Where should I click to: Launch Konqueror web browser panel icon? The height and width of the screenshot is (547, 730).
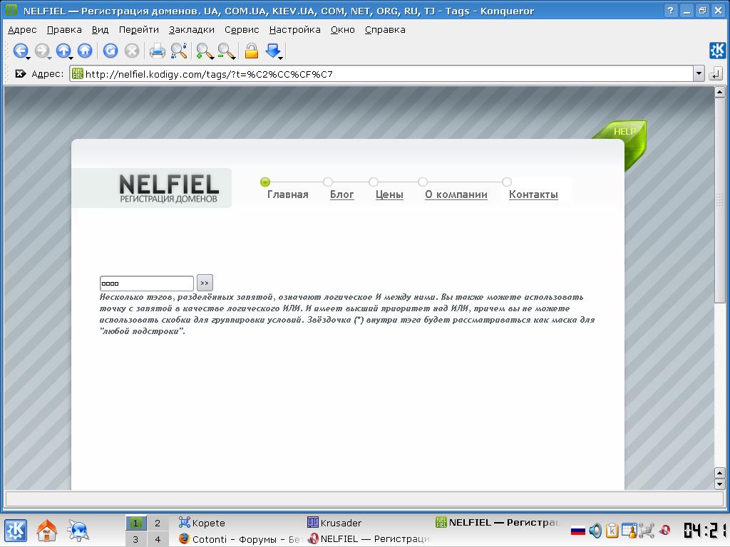tap(78, 531)
